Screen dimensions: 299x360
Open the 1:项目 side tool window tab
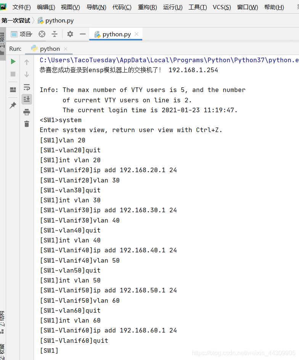[3, 44]
